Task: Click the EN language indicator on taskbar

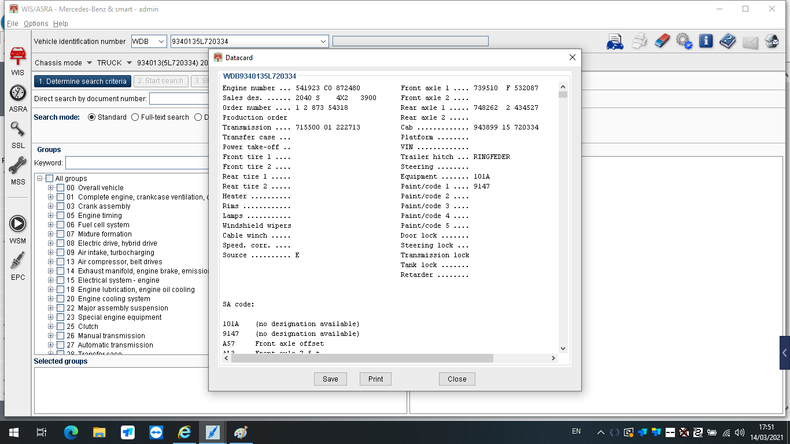Action: [x=576, y=431]
